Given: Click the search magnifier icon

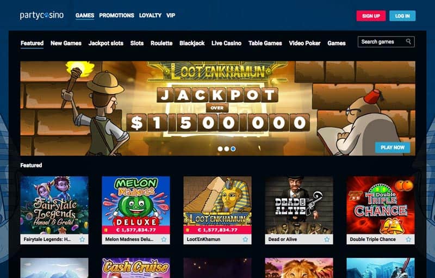Looking at the screenshot, I should (408, 41).
